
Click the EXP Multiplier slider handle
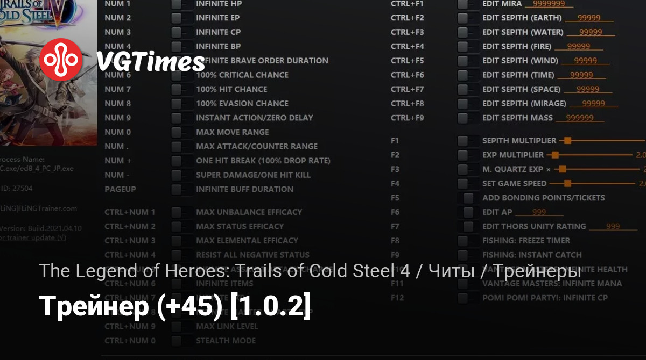click(555, 155)
